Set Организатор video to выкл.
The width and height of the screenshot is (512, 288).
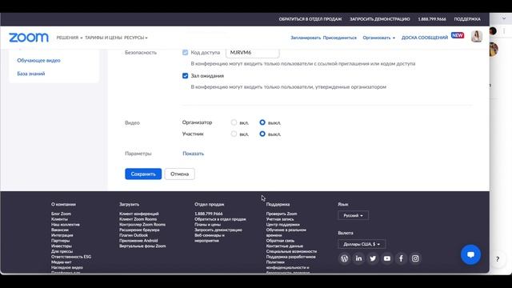pyautogui.click(x=262, y=122)
